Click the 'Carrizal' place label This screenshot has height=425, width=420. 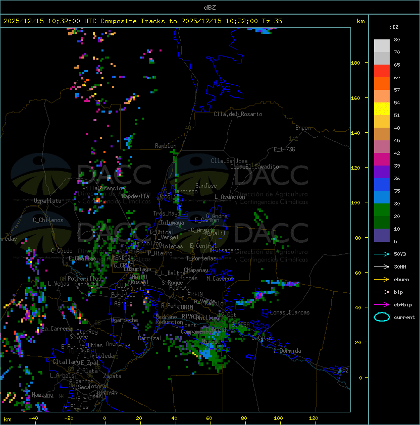point(150,338)
